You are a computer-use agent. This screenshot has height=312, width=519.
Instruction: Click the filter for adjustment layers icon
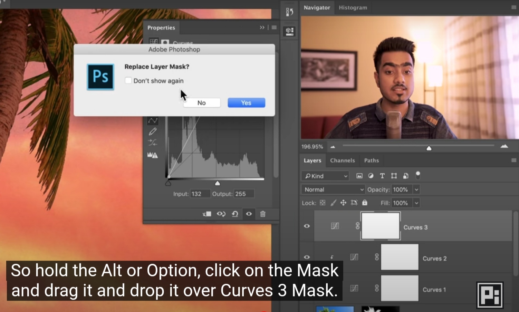371,176
